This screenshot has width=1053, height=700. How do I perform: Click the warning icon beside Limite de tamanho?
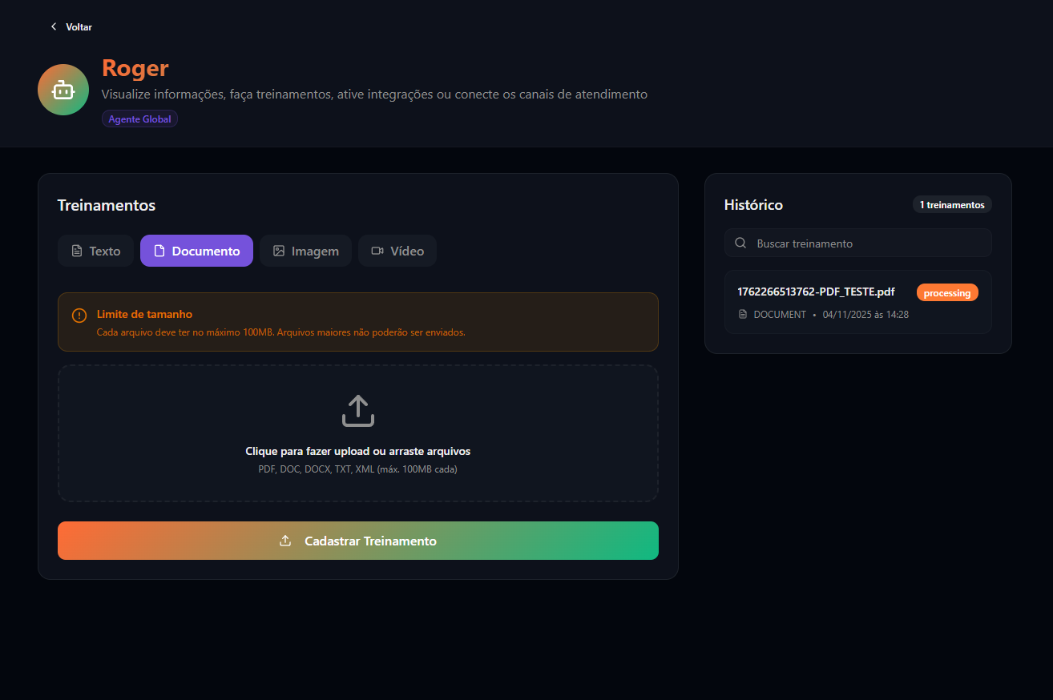pos(79,316)
